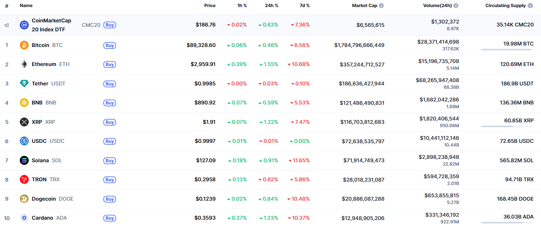This screenshot has height=226, width=541.
Task: Click the XRP logo icon
Action: coord(24,122)
